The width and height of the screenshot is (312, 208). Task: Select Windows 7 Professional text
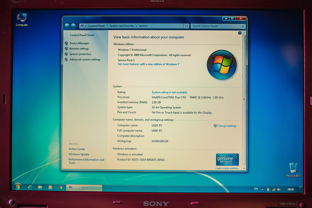[x=132, y=50]
